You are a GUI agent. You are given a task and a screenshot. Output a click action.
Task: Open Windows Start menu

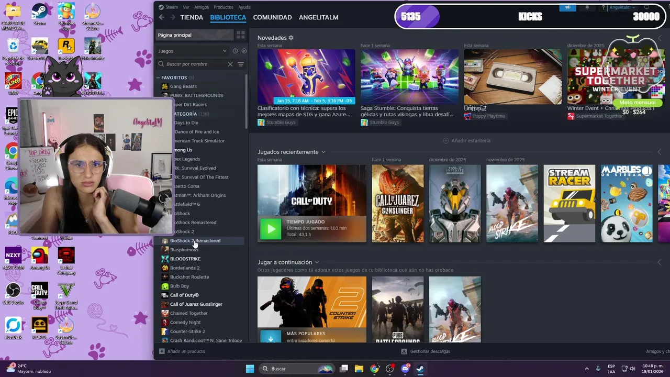[x=250, y=369]
